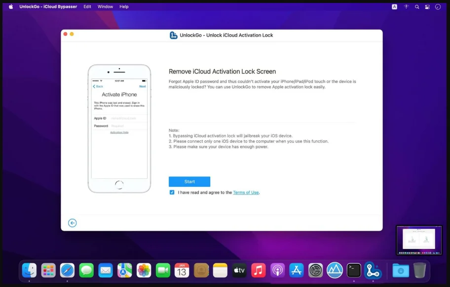Open Contacts from the Dock
450x287 pixels.
point(201,270)
